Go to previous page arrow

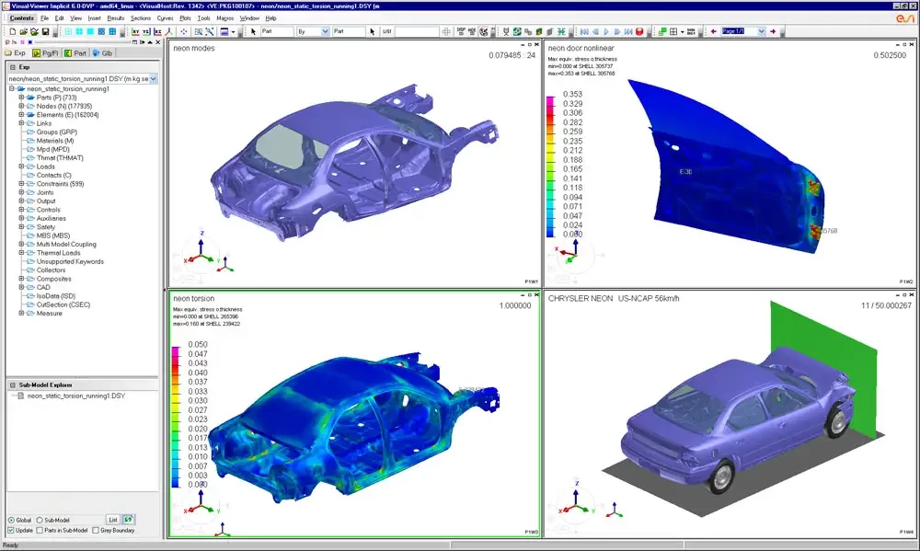pos(714,31)
